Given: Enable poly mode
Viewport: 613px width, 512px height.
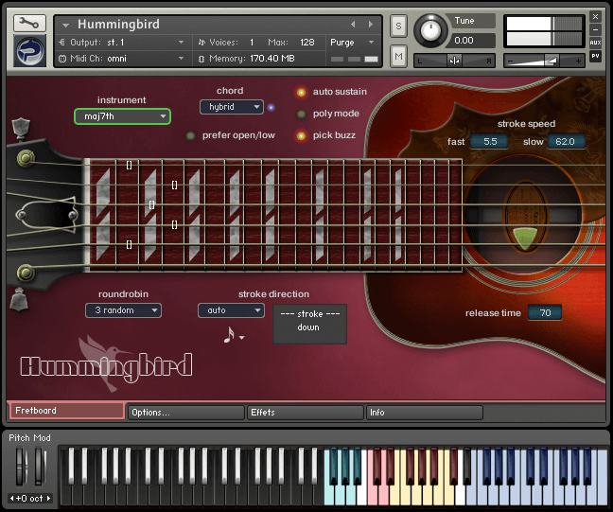Looking at the screenshot, I should (301, 115).
